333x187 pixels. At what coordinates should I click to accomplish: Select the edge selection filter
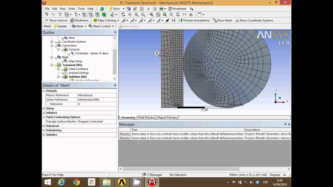(91, 15)
